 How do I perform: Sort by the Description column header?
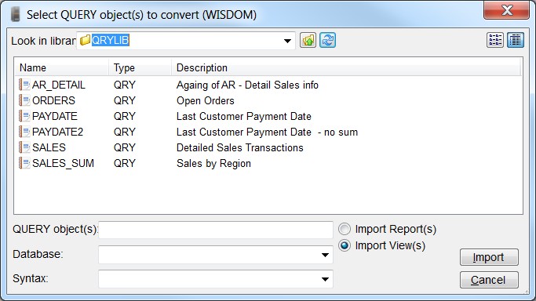click(345, 67)
